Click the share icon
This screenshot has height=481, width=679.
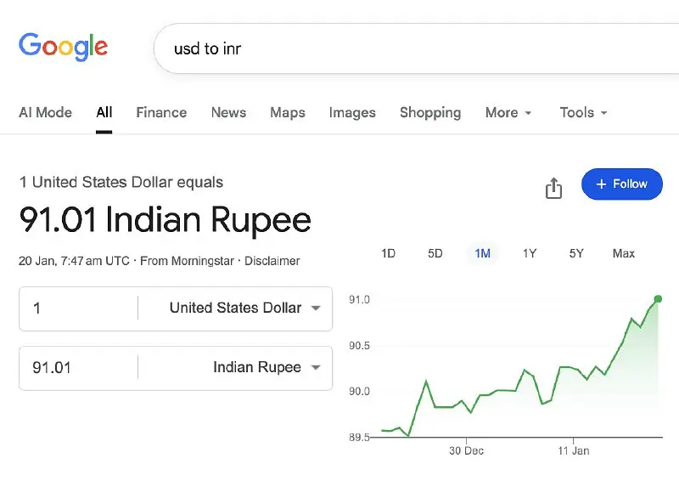pyautogui.click(x=553, y=187)
